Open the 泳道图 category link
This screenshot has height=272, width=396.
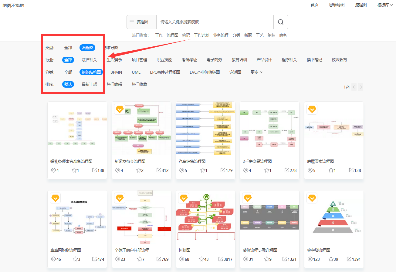(x=235, y=72)
